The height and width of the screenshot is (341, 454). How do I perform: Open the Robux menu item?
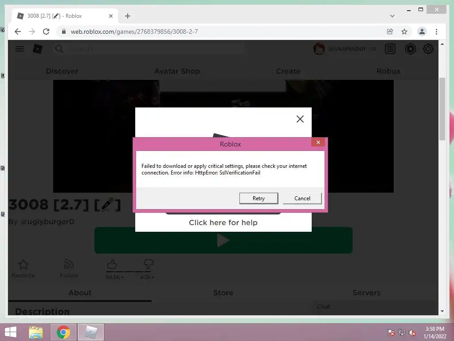388,71
